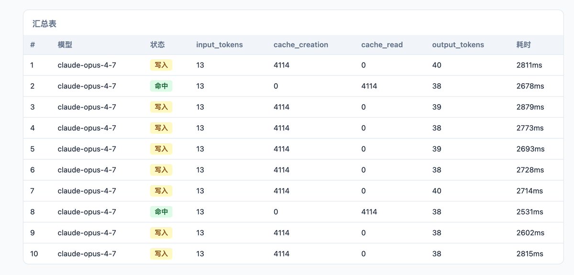Viewport: 574px width, 275px height.
Task: Click output_tokens value 39 in row 3
Action: point(437,107)
